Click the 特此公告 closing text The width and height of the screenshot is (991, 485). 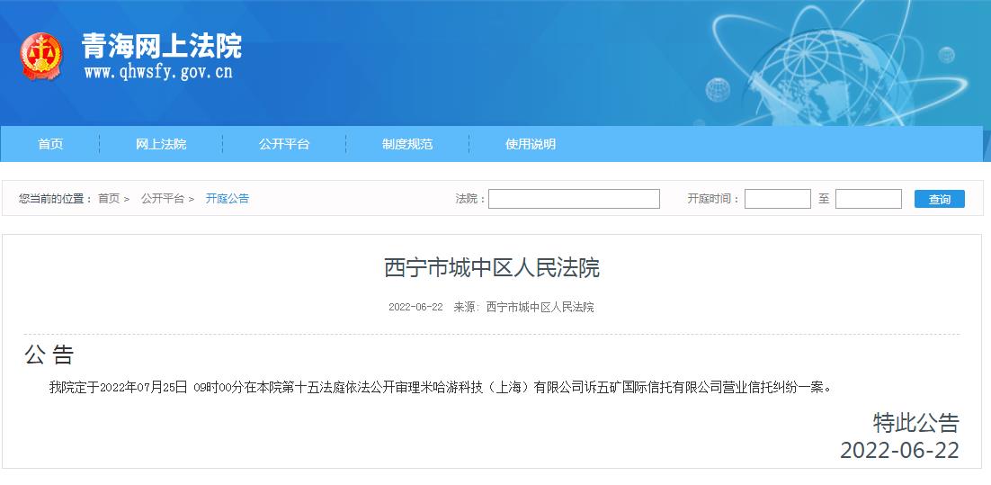point(915,423)
